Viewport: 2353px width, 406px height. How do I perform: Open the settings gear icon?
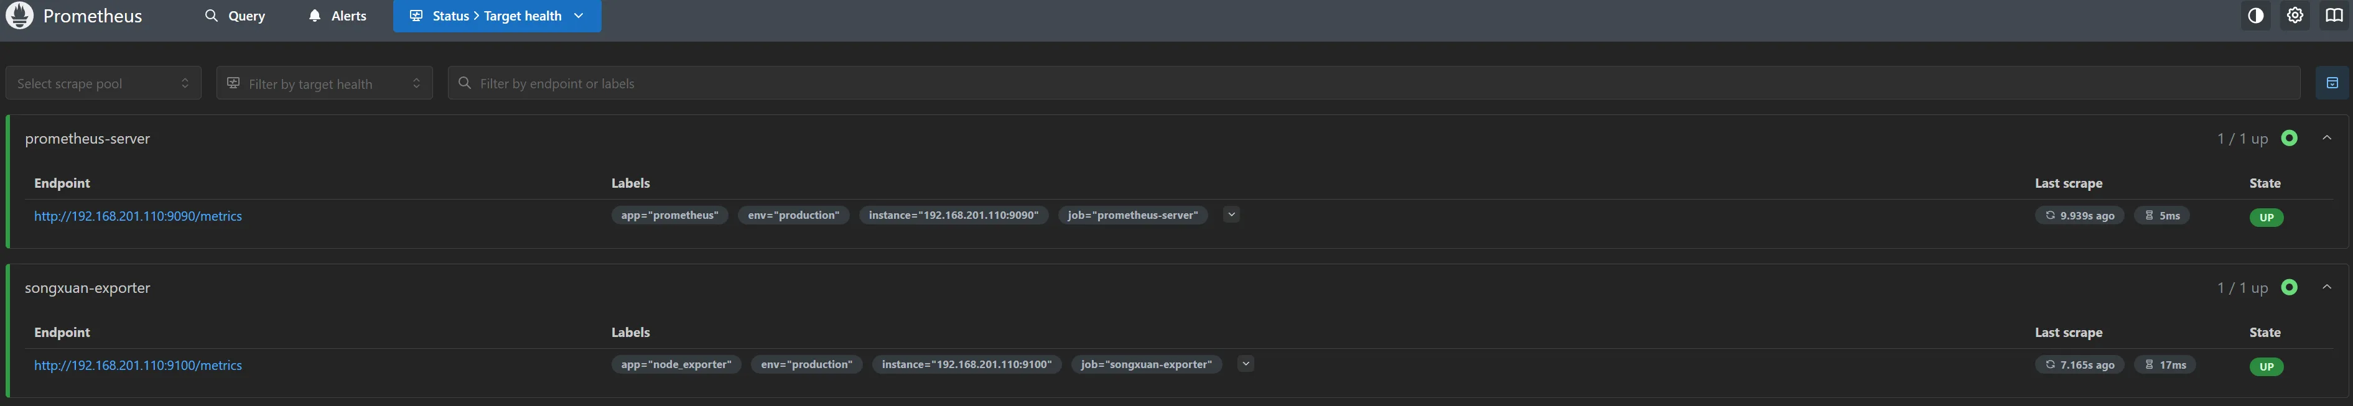click(2295, 16)
